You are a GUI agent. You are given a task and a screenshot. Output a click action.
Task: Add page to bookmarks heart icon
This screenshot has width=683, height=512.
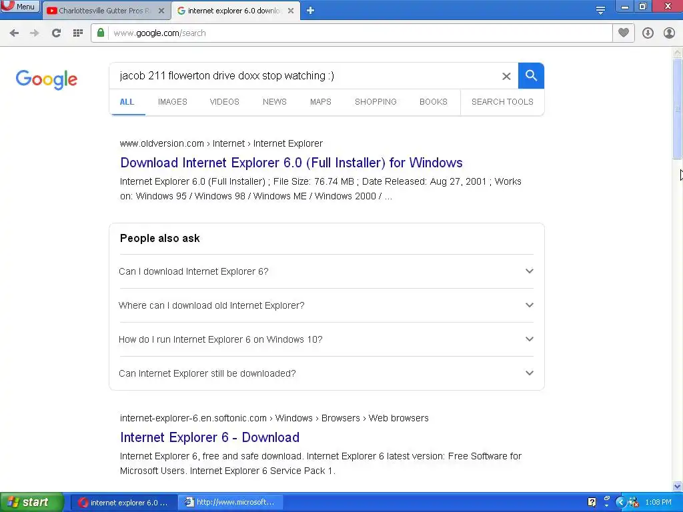tap(624, 33)
